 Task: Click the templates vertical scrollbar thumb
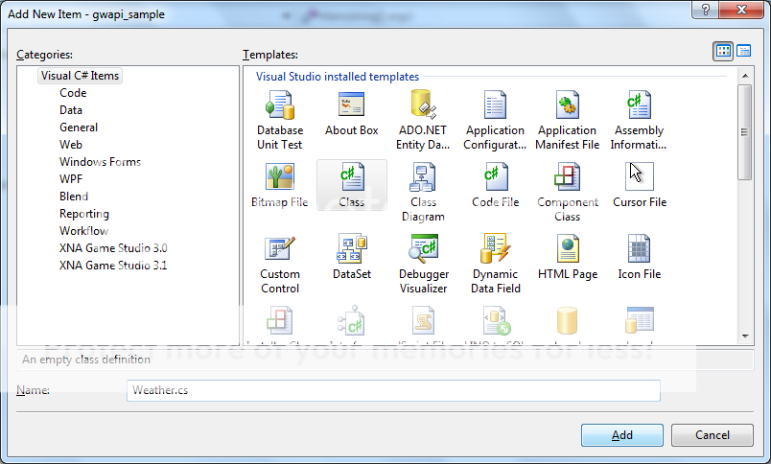tap(744, 131)
